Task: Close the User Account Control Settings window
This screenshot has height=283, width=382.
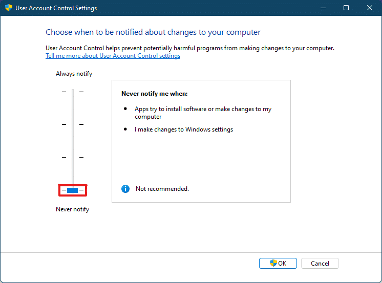Action: click(x=370, y=8)
